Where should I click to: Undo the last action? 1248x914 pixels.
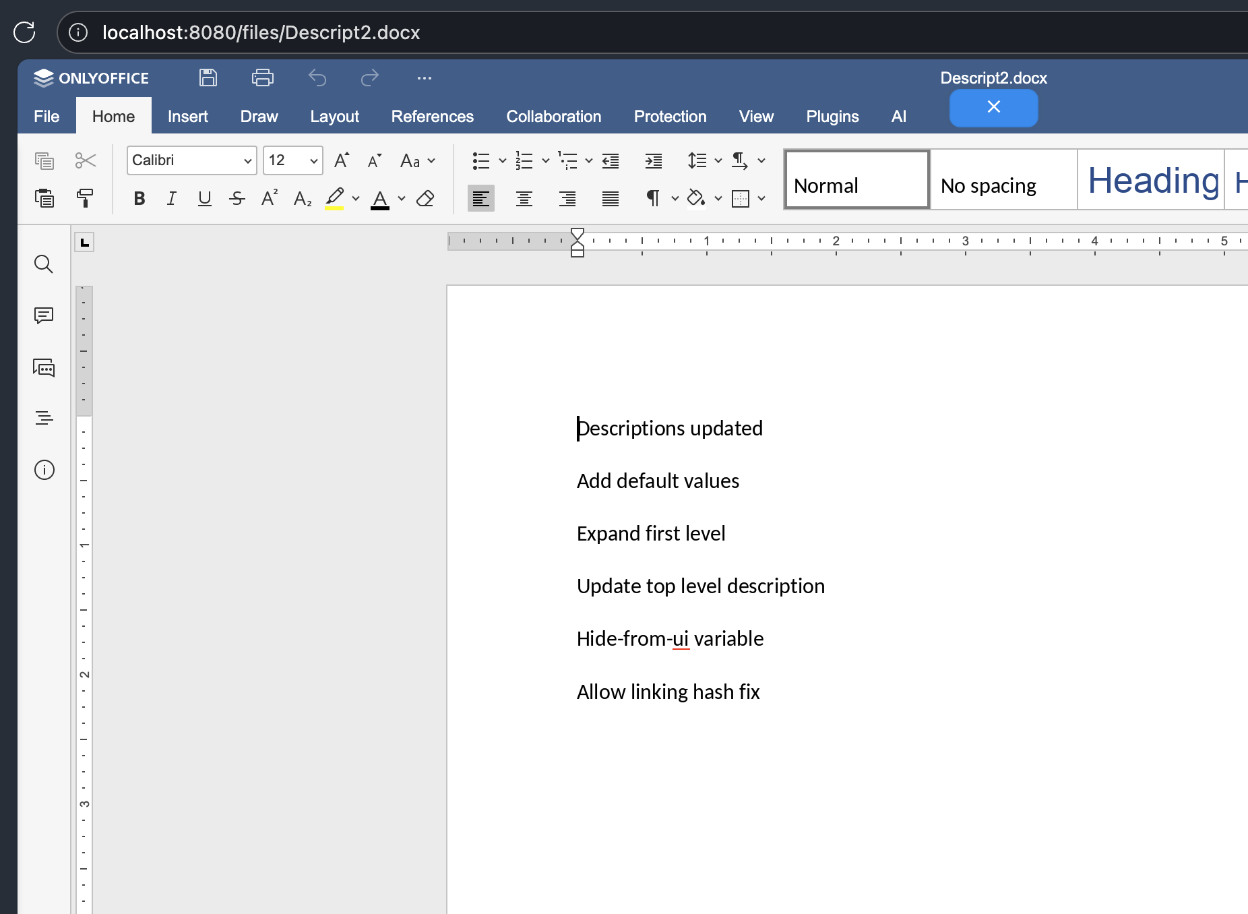coord(317,78)
